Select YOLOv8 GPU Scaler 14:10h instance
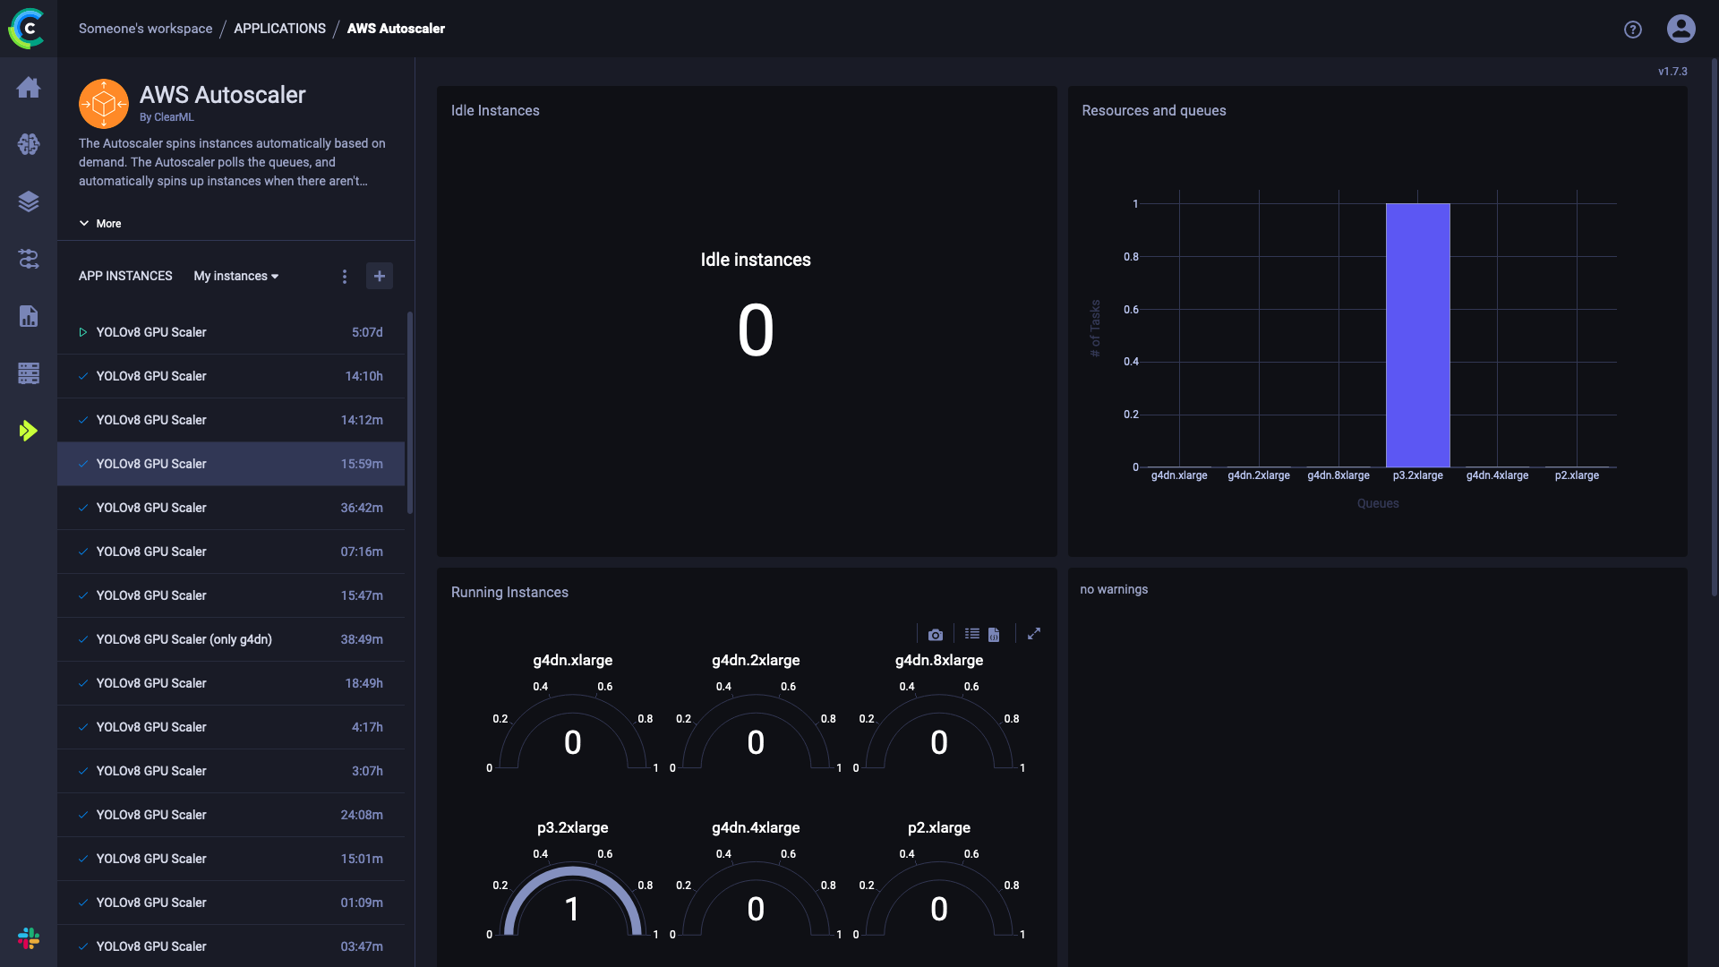This screenshot has width=1719, height=967. tap(231, 376)
